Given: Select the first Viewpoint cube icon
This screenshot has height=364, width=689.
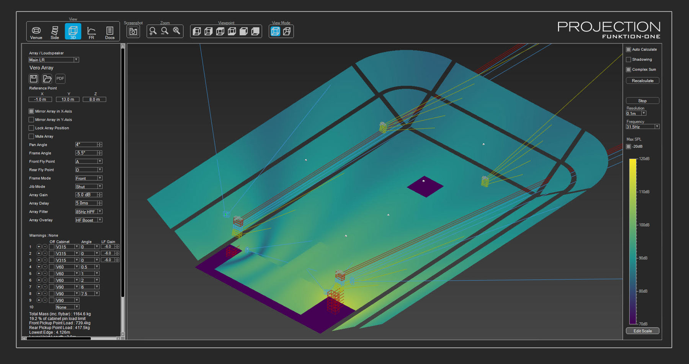Looking at the screenshot, I should 197,31.
